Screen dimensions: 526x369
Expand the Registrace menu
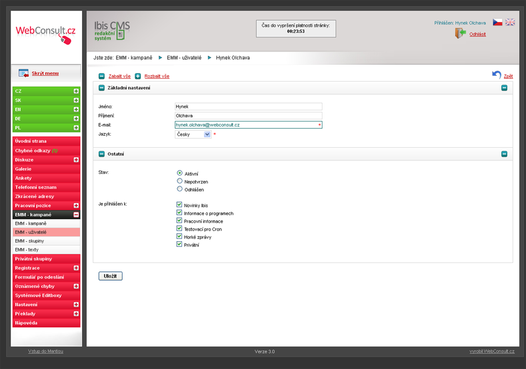pyautogui.click(x=76, y=268)
